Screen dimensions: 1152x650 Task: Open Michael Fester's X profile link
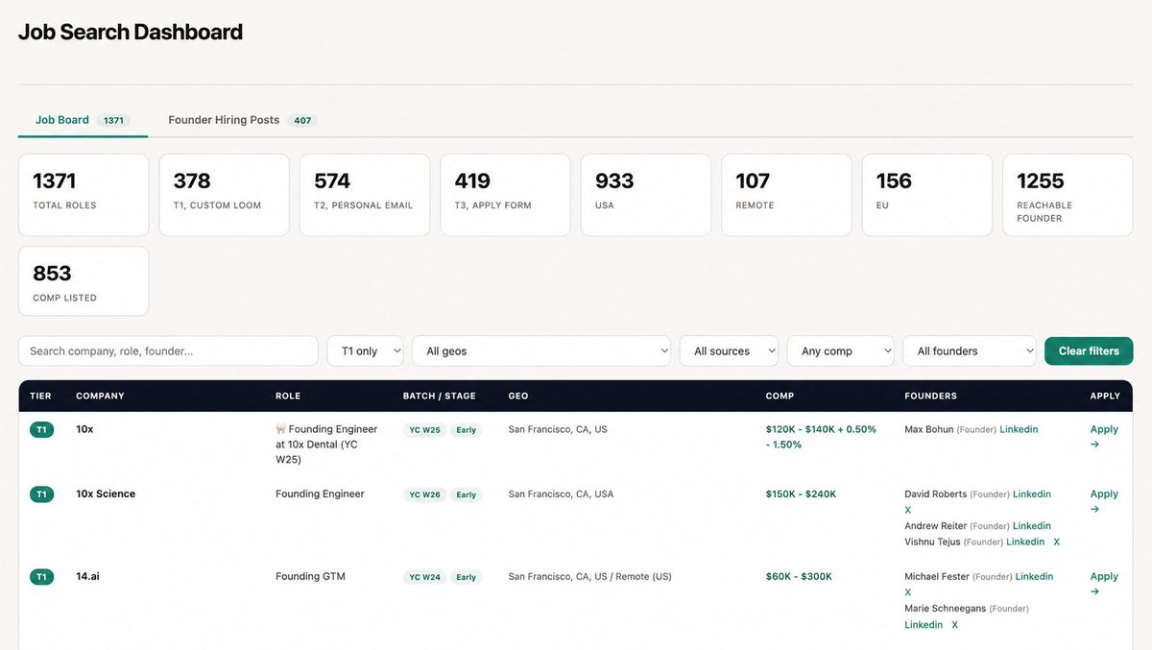tap(908, 592)
